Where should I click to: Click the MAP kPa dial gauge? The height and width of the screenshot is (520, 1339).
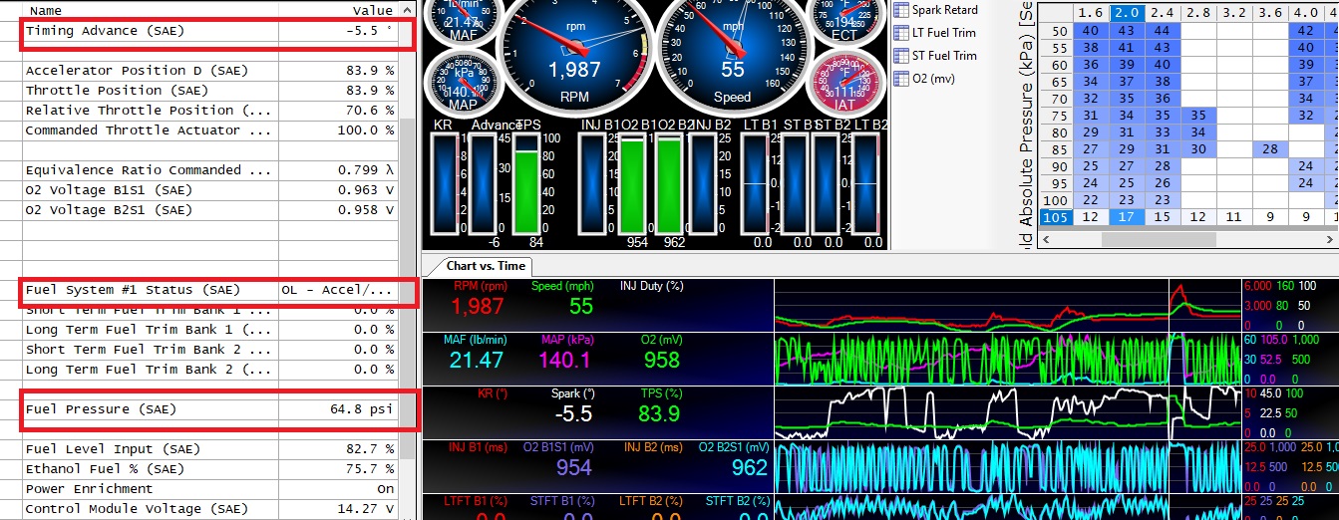point(461,81)
